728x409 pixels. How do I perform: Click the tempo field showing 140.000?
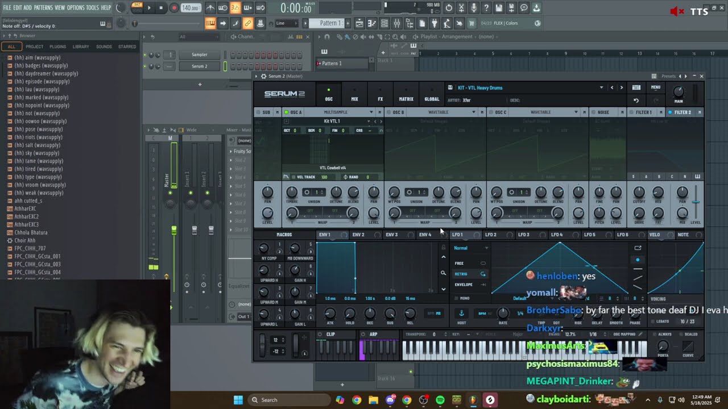coord(191,8)
